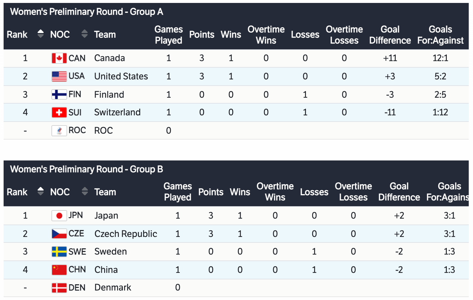Click the United States flag icon
473x300 pixels.
pos(59,76)
